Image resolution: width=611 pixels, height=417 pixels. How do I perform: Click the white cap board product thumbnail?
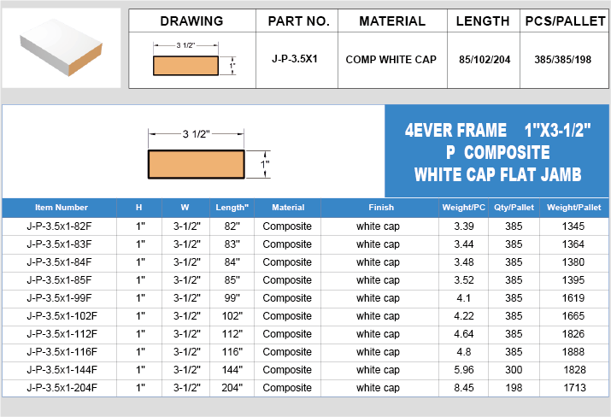62,48
